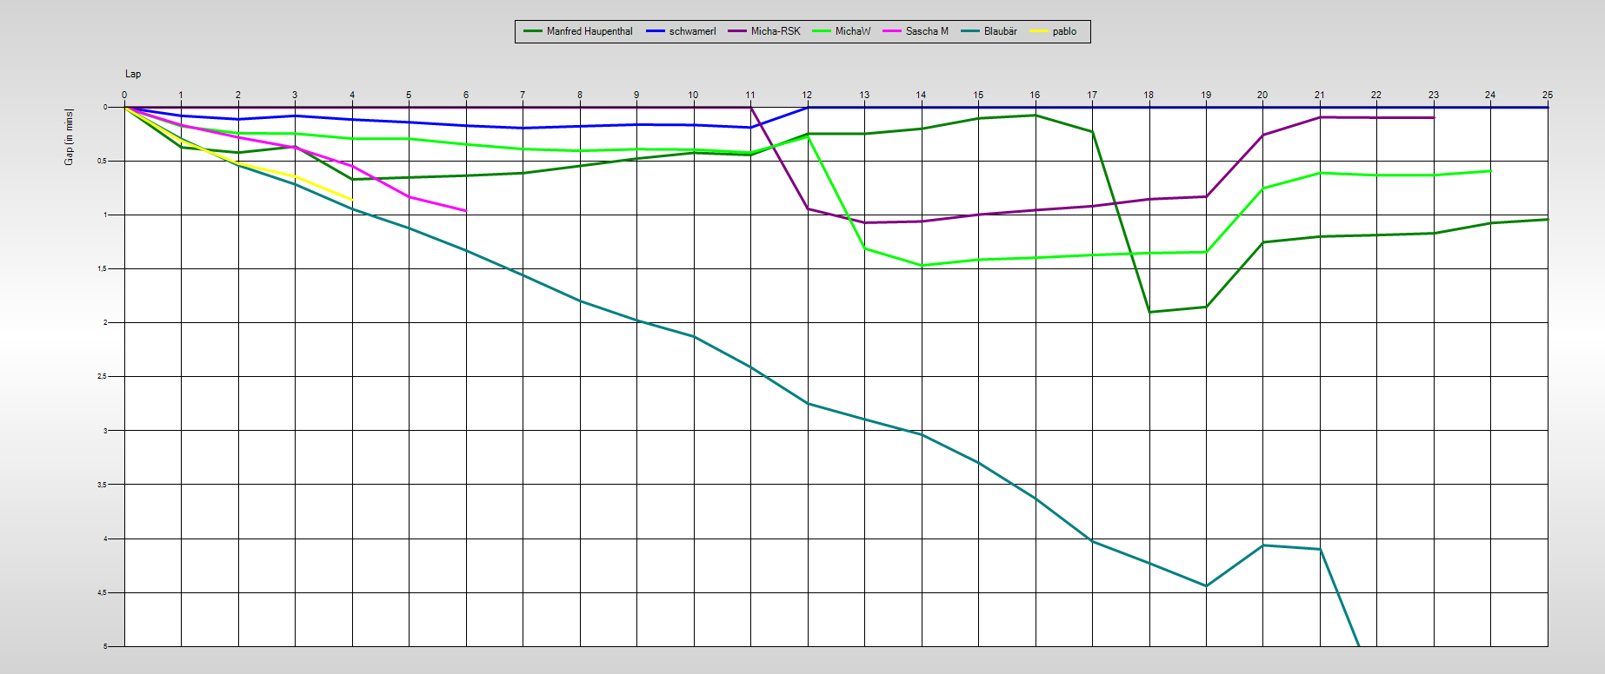Click the teal Blaubär legend swatch

[x=970, y=31]
